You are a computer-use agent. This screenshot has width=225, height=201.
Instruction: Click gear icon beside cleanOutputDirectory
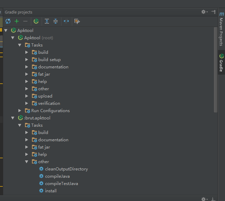tap(41, 169)
